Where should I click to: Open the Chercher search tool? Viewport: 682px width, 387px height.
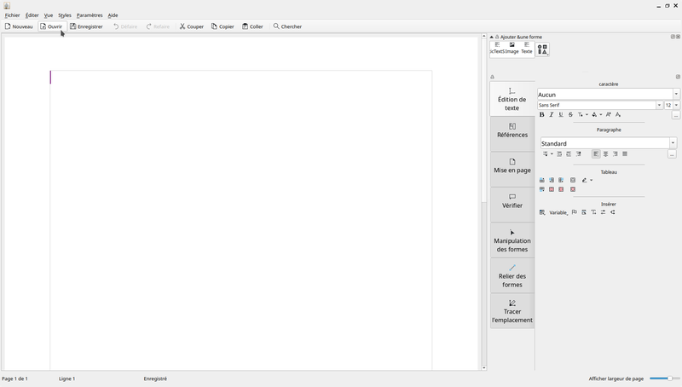287,26
